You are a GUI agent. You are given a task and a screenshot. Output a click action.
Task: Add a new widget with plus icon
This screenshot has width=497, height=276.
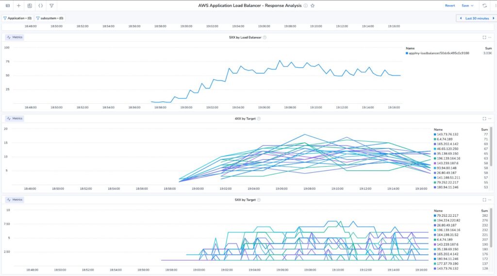pyautogui.click(x=19, y=6)
